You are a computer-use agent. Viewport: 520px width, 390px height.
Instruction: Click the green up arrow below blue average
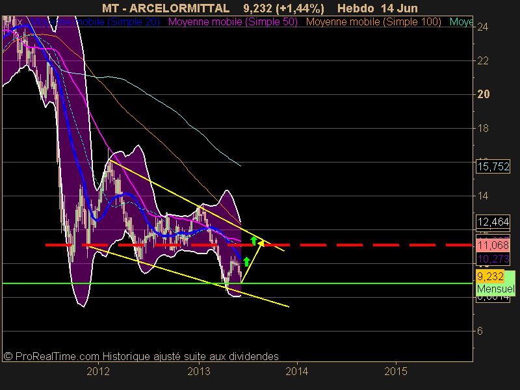tap(246, 261)
